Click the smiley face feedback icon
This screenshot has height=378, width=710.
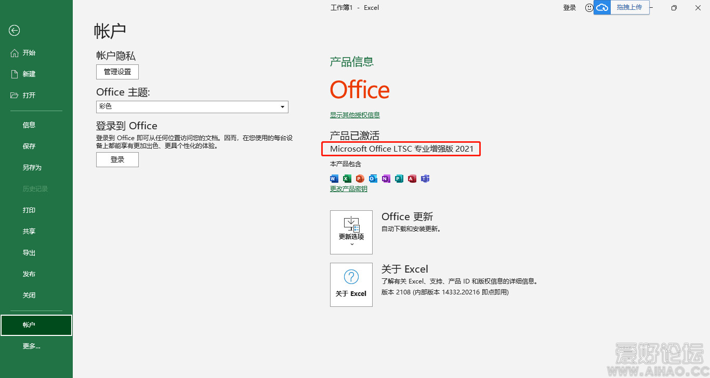pos(589,8)
